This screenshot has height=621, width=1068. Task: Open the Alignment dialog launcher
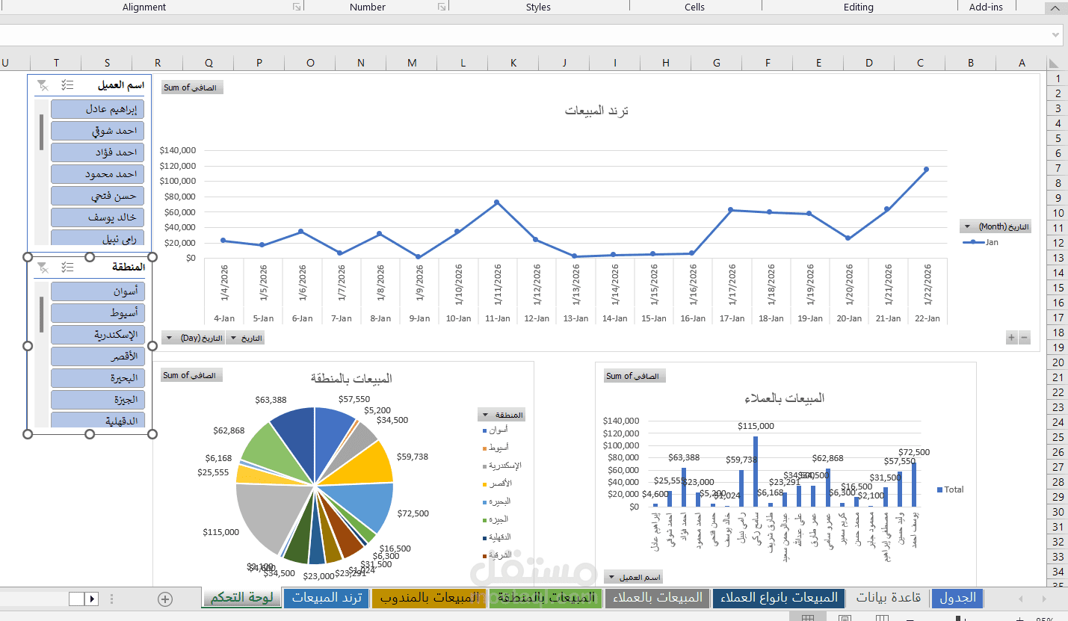coord(297,7)
